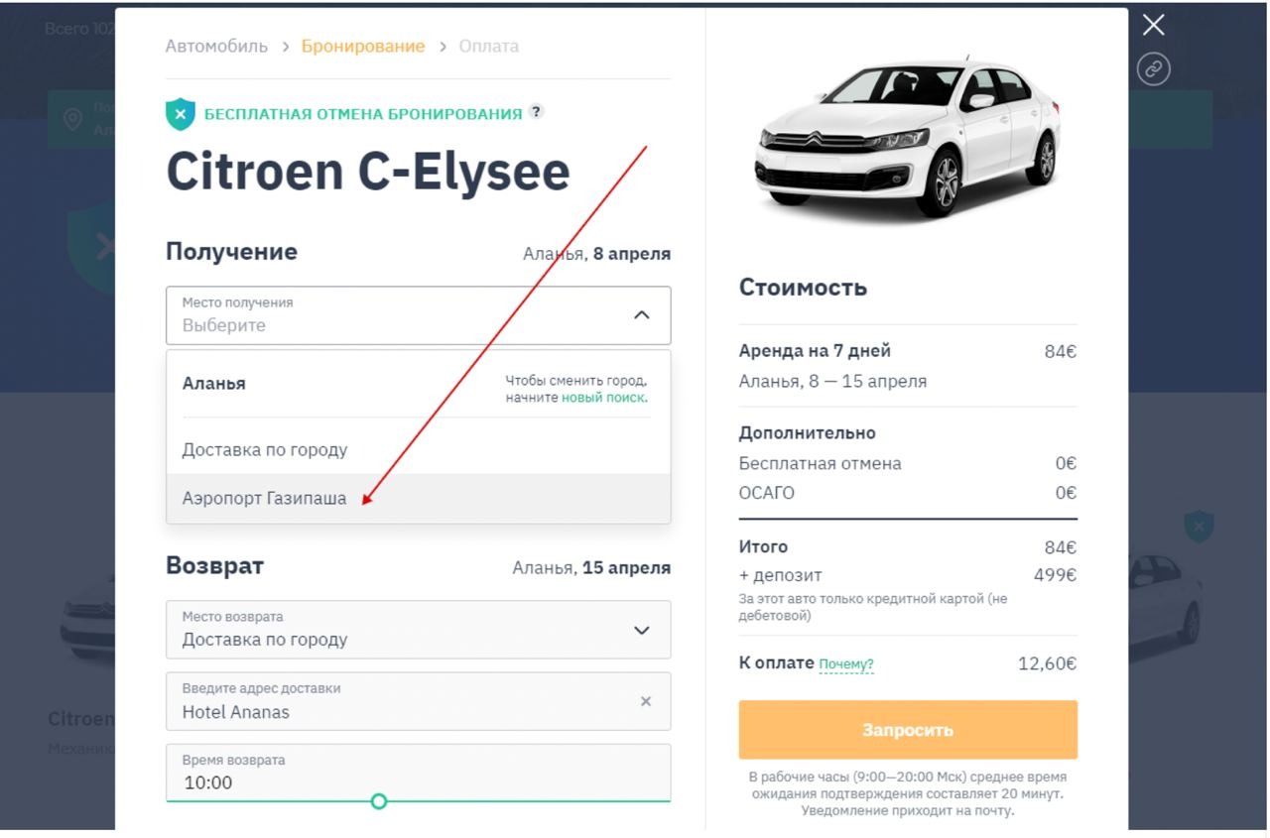
Task: Click the copy link chain icon
Action: [1153, 69]
